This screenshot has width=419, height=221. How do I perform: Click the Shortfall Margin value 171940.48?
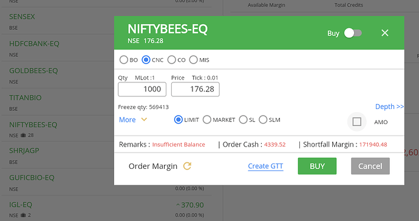[x=373, y=145]
